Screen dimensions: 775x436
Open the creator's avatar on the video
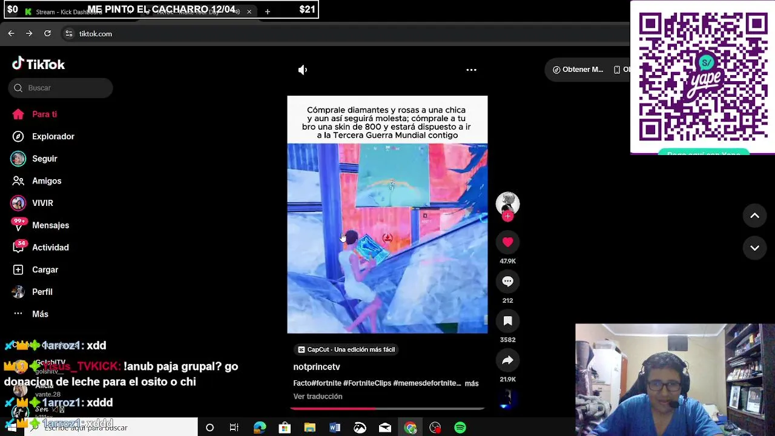(507, 203)
